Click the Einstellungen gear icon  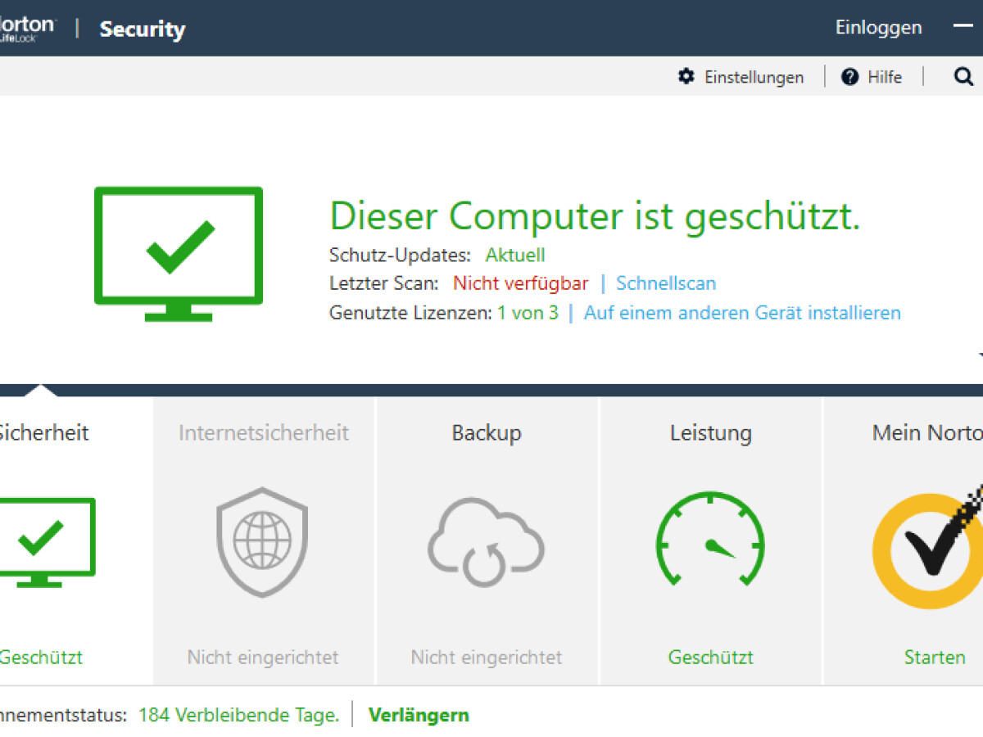686,76
